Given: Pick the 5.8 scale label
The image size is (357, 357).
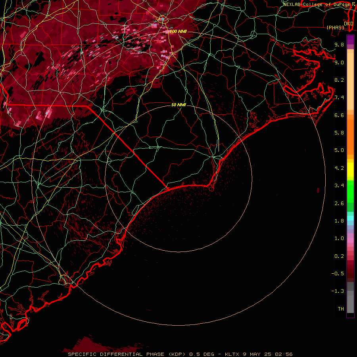Looking at the screenshot, I should coord(339,133).
